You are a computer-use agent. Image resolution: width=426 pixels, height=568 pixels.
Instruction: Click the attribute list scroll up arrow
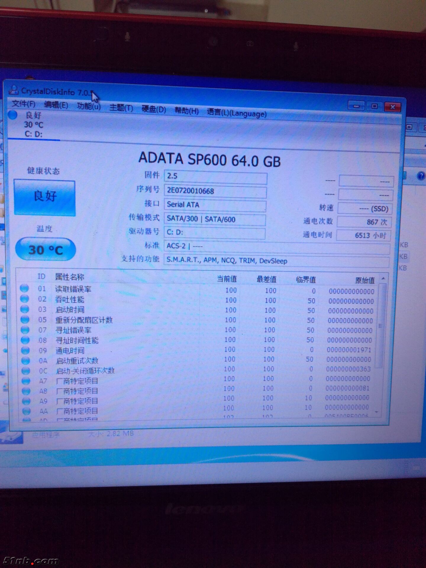tap(383, 279)
